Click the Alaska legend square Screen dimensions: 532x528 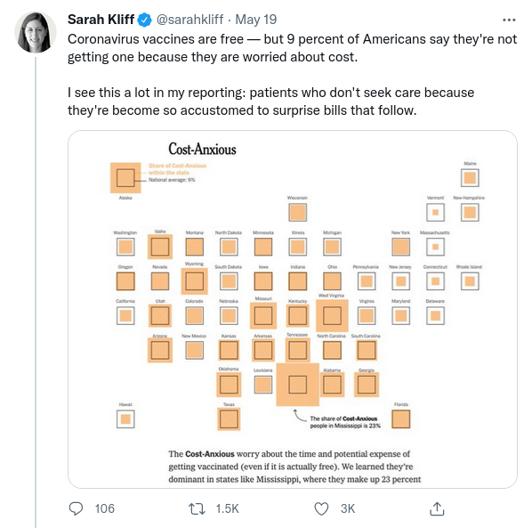click(125, 177)
